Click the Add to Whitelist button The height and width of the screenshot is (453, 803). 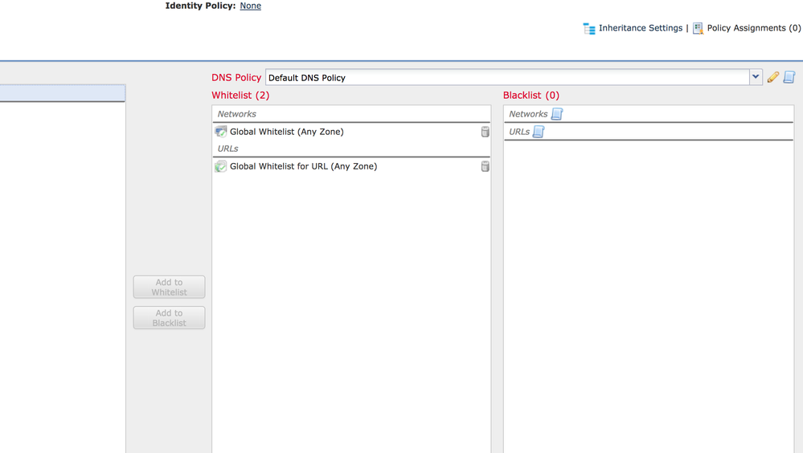169,288
